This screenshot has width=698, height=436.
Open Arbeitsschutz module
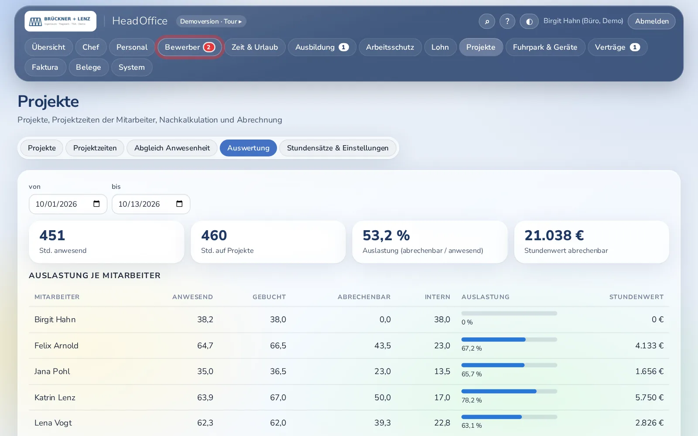[390, 47]
